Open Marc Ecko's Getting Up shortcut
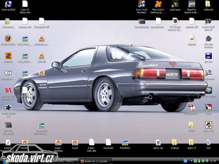 158,4
